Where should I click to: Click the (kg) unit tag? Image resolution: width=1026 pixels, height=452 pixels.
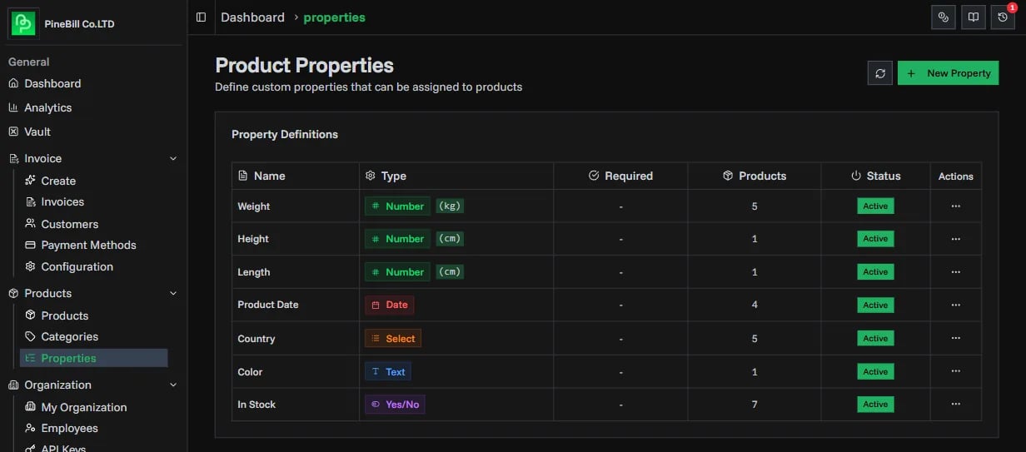click(450, 206)
